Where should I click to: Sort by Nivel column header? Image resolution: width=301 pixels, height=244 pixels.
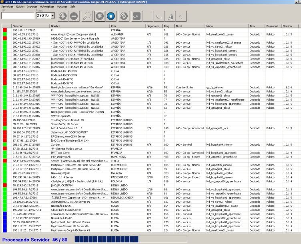tap(190, 26)
